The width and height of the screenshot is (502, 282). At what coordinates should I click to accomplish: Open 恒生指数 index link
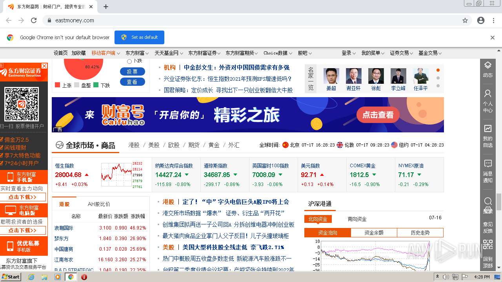(64, 166)
